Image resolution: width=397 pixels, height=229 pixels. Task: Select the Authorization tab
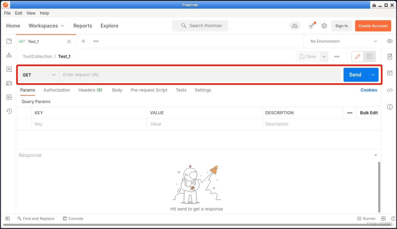57,90
